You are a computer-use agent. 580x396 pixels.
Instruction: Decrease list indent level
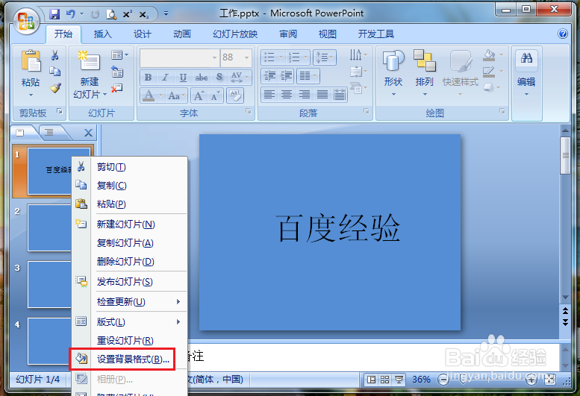(269, 76)
